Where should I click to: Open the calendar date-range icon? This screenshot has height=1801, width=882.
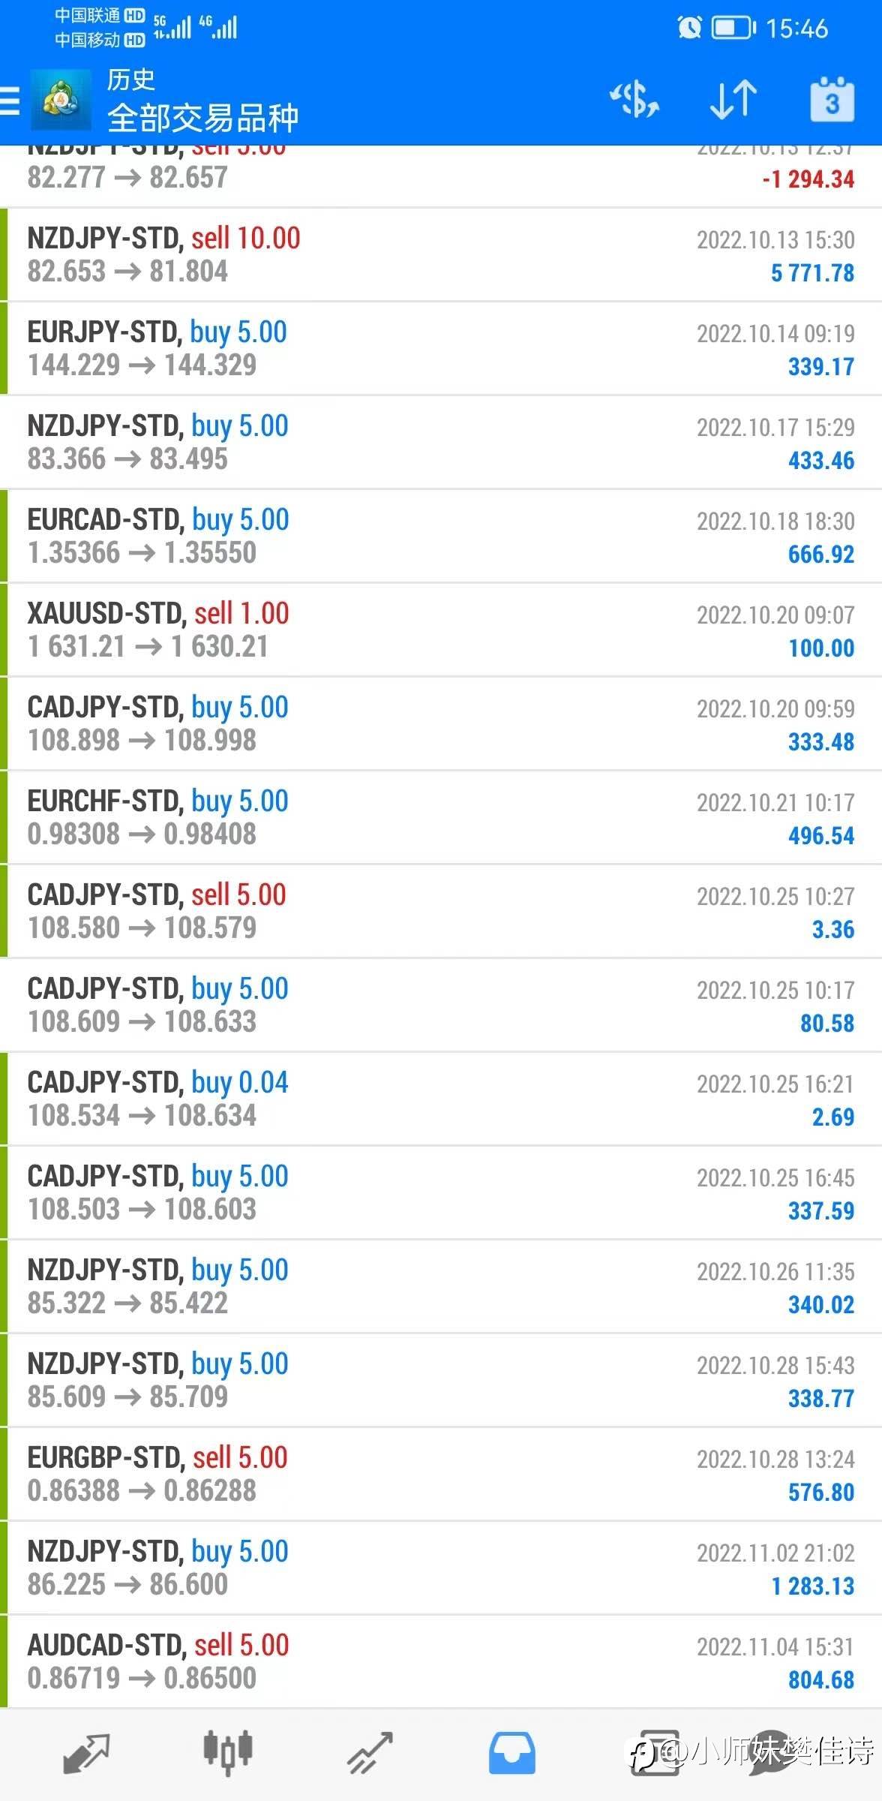click(832, 100)
